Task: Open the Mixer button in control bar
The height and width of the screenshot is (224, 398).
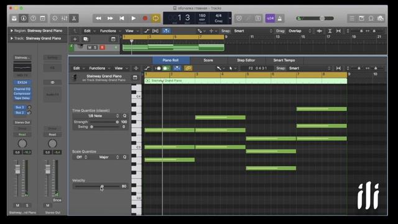Action: tap(65, 18)
